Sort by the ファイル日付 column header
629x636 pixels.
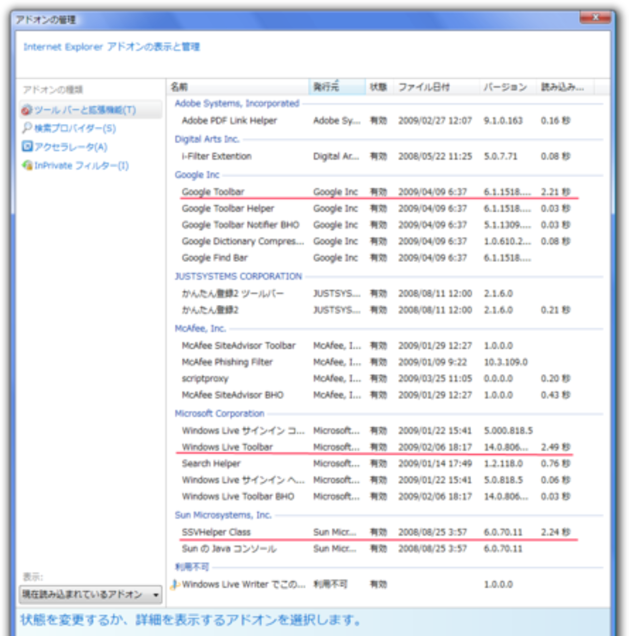[x=435, y=87]
